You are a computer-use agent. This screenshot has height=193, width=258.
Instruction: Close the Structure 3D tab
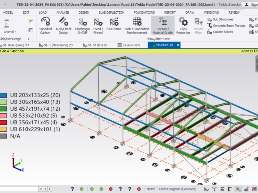[178, 45]
